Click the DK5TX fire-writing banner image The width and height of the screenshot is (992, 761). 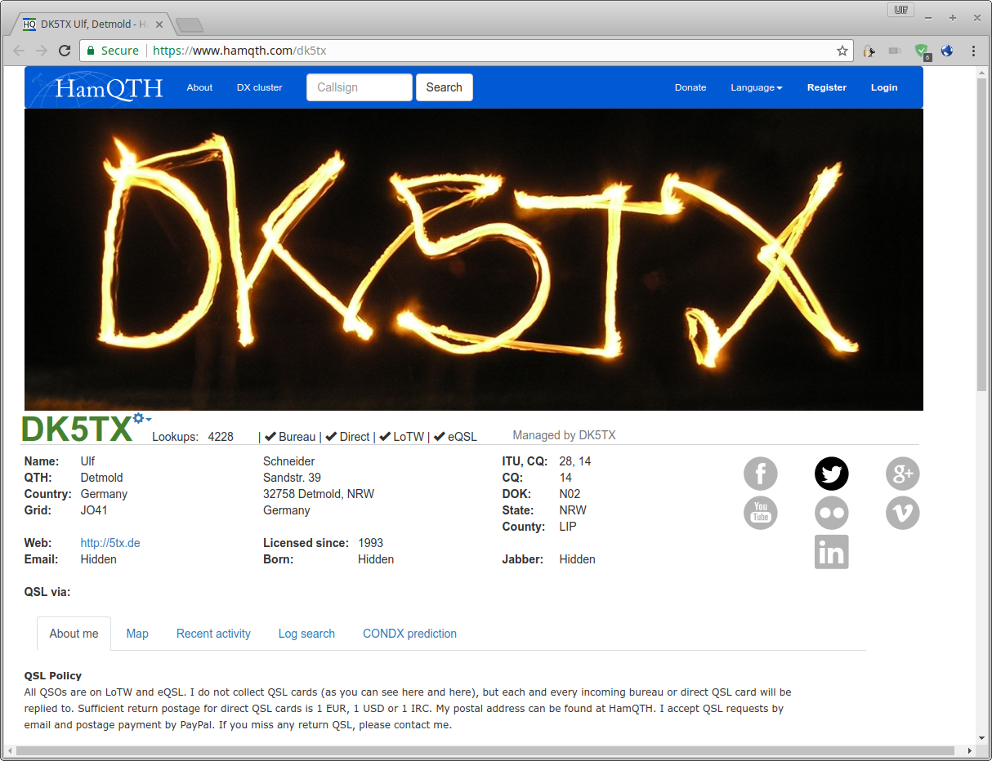pyautogui.click(x=474, y=260)
